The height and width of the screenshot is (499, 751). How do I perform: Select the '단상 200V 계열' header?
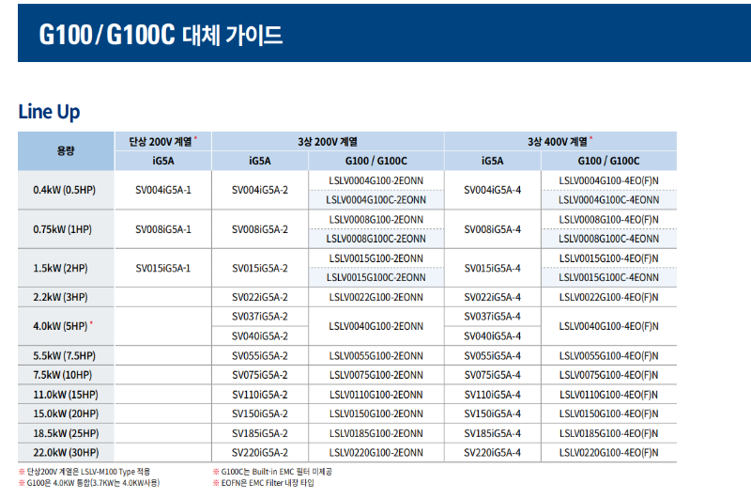(162, 141)
